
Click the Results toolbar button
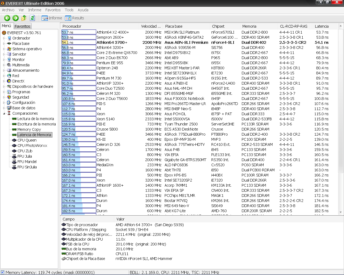click(x=74, y=18)
